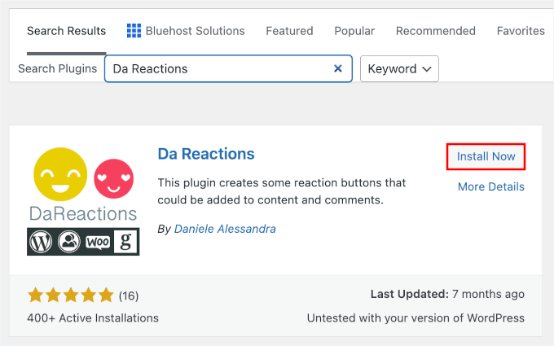Click the five-star rating display
This screenshot has width=554, height=346.
(x=71, y=296)
